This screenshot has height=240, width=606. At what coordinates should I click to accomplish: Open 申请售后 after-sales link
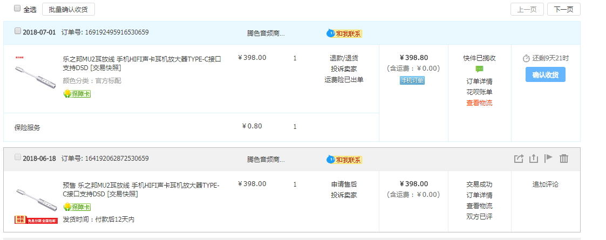click(x=344, y=184)
